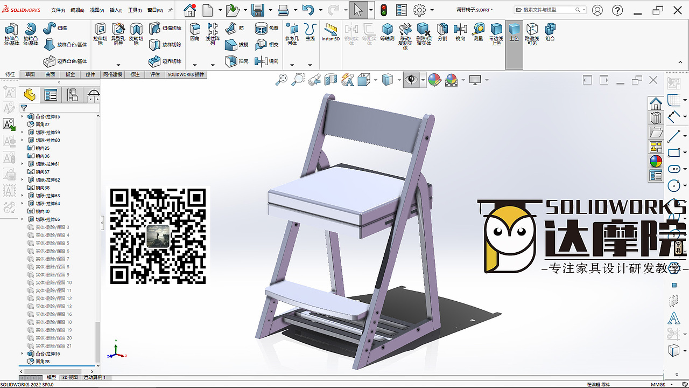Viewport: 689px width, 388px height.
Task: Toggle the select cursor tool in the title bar
Action: pos(358,10)
